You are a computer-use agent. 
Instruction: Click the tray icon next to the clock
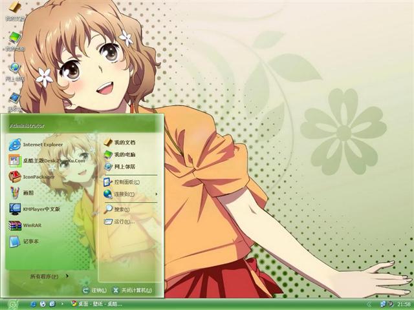click(391, 304)
